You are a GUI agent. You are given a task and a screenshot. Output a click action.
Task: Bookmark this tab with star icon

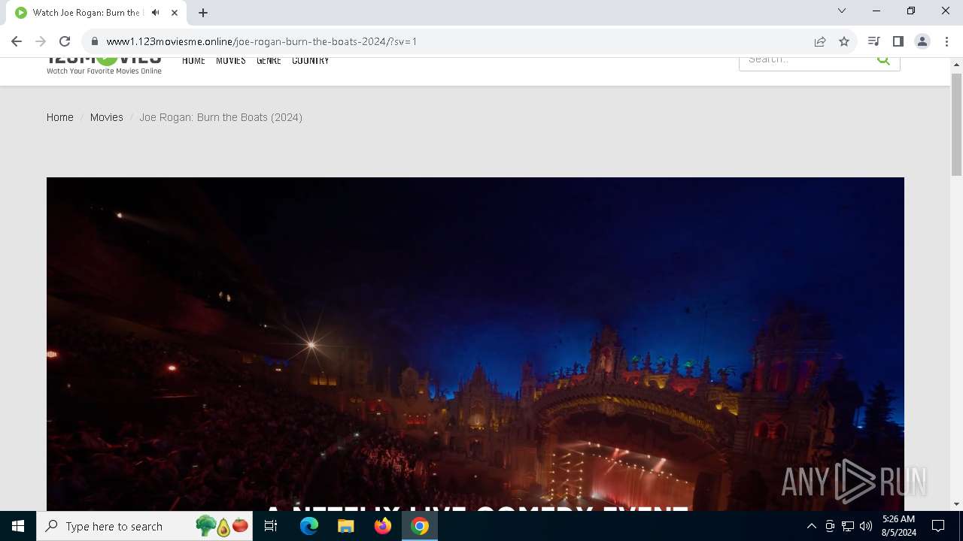[844, 41]
